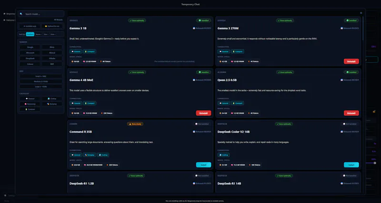Viewport: 381px width, 203px height.
Task: Toggle the star-marked filter next to Installed only
Action: pyautogui.click(x=52, y=26)
